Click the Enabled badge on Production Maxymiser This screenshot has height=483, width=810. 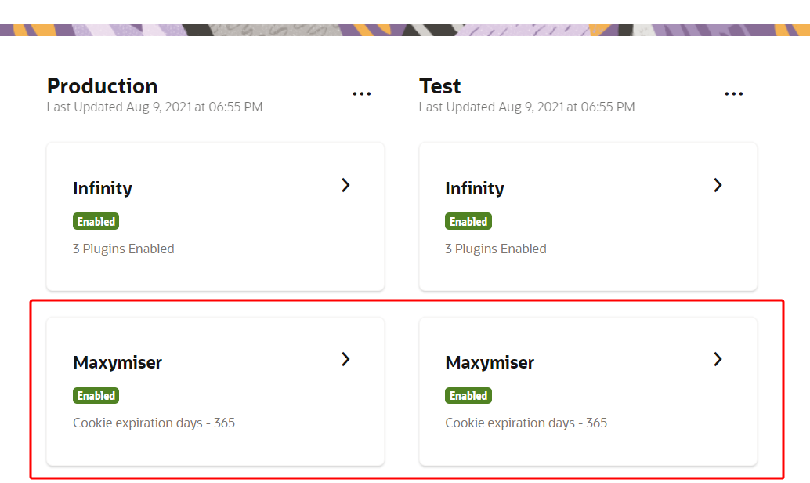96,396
